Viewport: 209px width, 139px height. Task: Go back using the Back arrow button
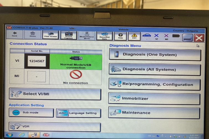coord(14,34)
